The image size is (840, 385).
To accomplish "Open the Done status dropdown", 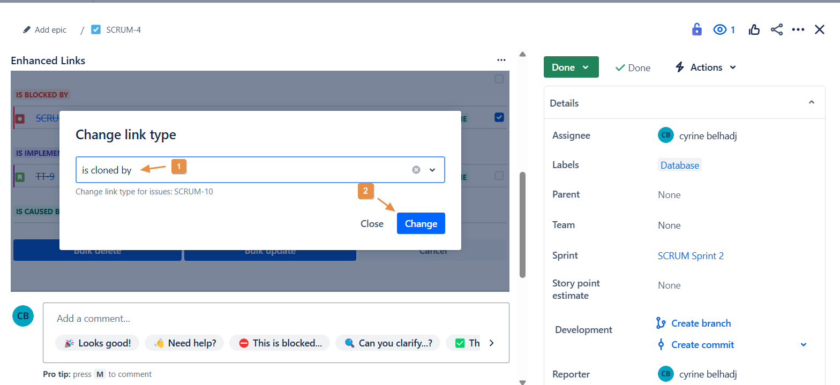I will point(571,67).
